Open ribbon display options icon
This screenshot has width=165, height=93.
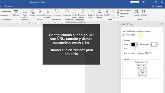pos(144,2)
